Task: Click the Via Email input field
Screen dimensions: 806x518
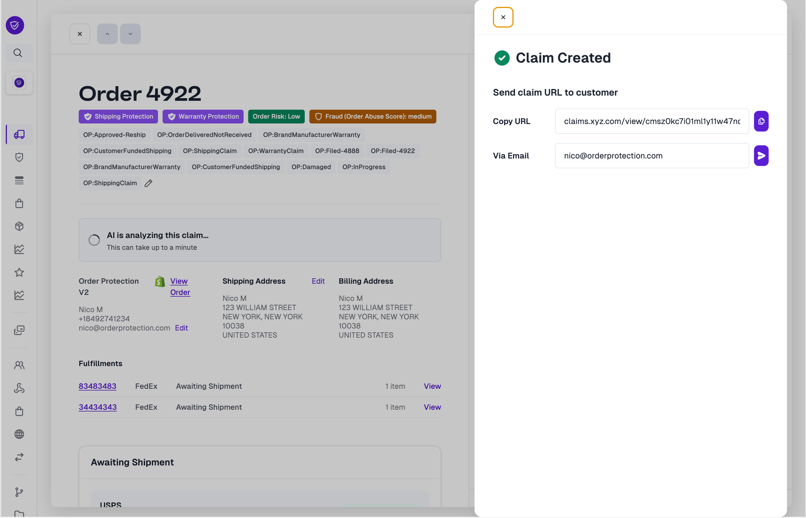Action: [651, 156]
